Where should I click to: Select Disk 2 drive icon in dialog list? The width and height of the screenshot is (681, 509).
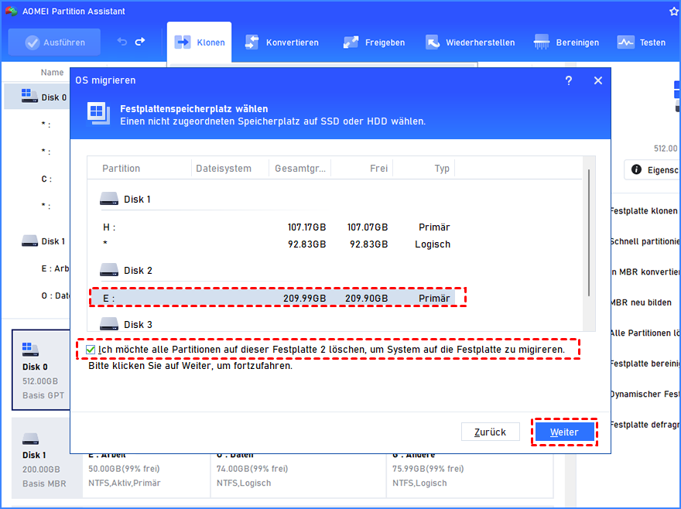tap(108, 270)
